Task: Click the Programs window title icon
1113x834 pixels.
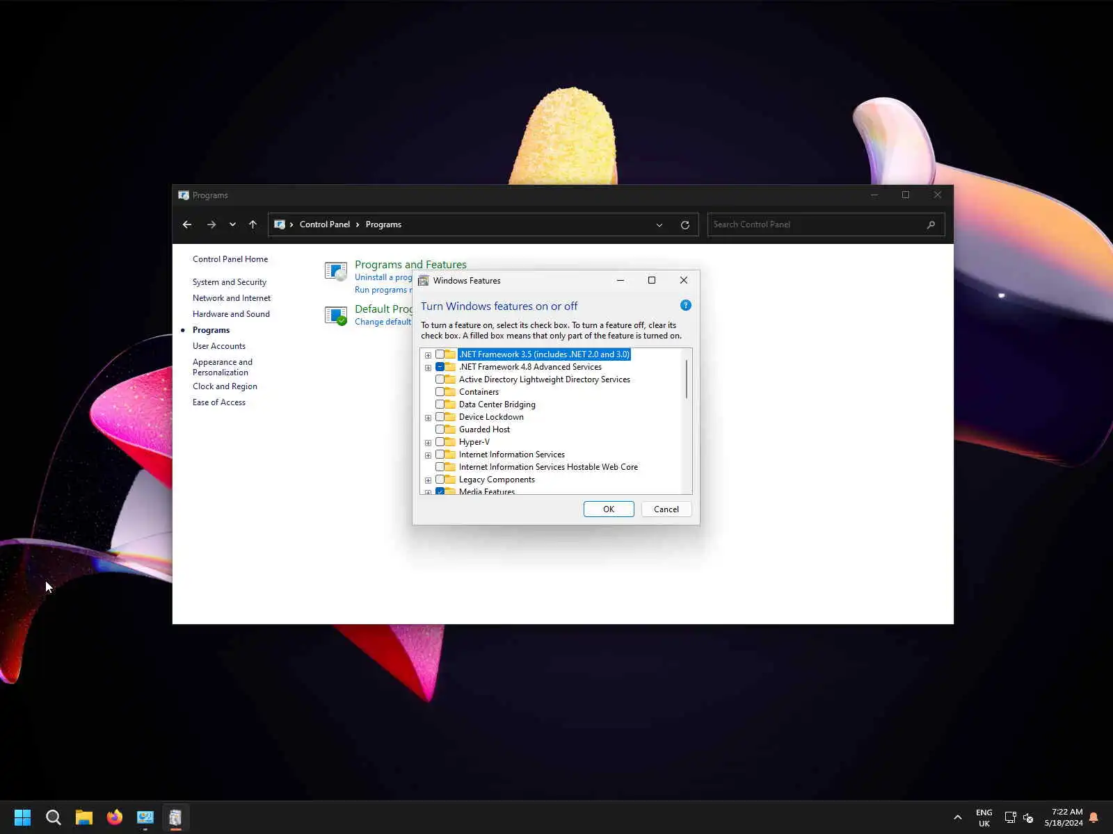Action: tap(184, 195)
